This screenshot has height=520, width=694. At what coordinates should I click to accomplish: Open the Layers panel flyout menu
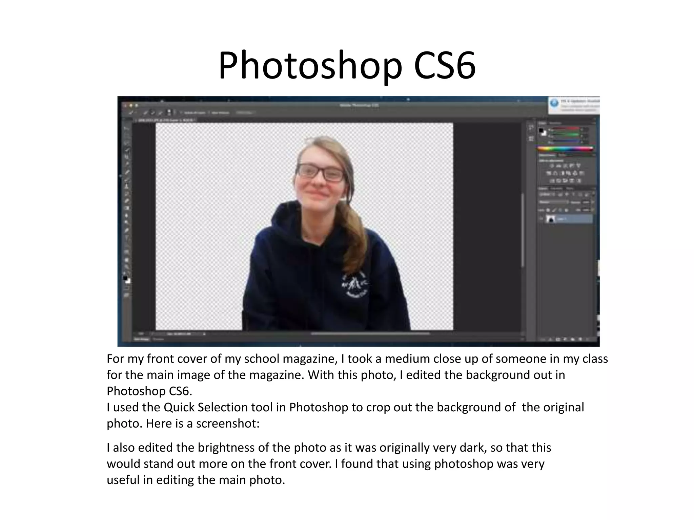pyautogui.click(x=594, y=189)
